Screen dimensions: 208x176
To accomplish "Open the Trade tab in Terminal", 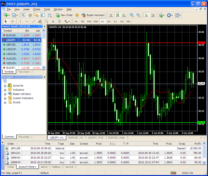I will [x=10, y=167].
